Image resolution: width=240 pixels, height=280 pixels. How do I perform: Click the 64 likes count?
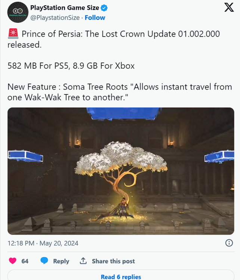[25, 261]
